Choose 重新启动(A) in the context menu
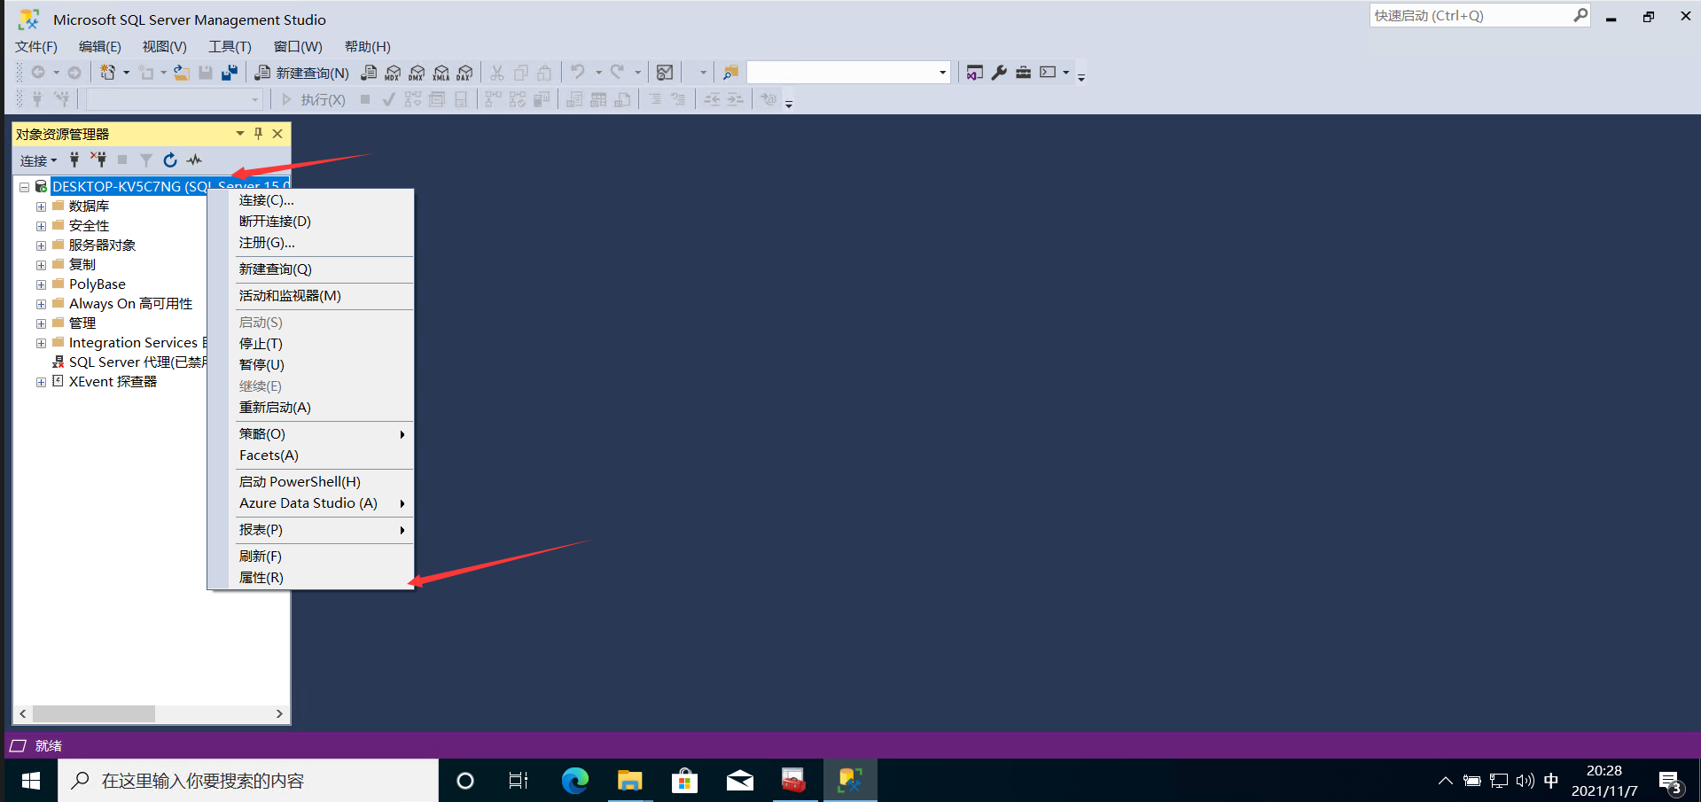Image resolution: width=1701 pixels, height=802 pixels. (x=310, y=408)
